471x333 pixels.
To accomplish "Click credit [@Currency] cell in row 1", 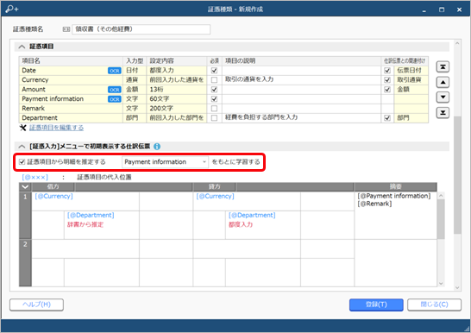I will tap(247, 201).
